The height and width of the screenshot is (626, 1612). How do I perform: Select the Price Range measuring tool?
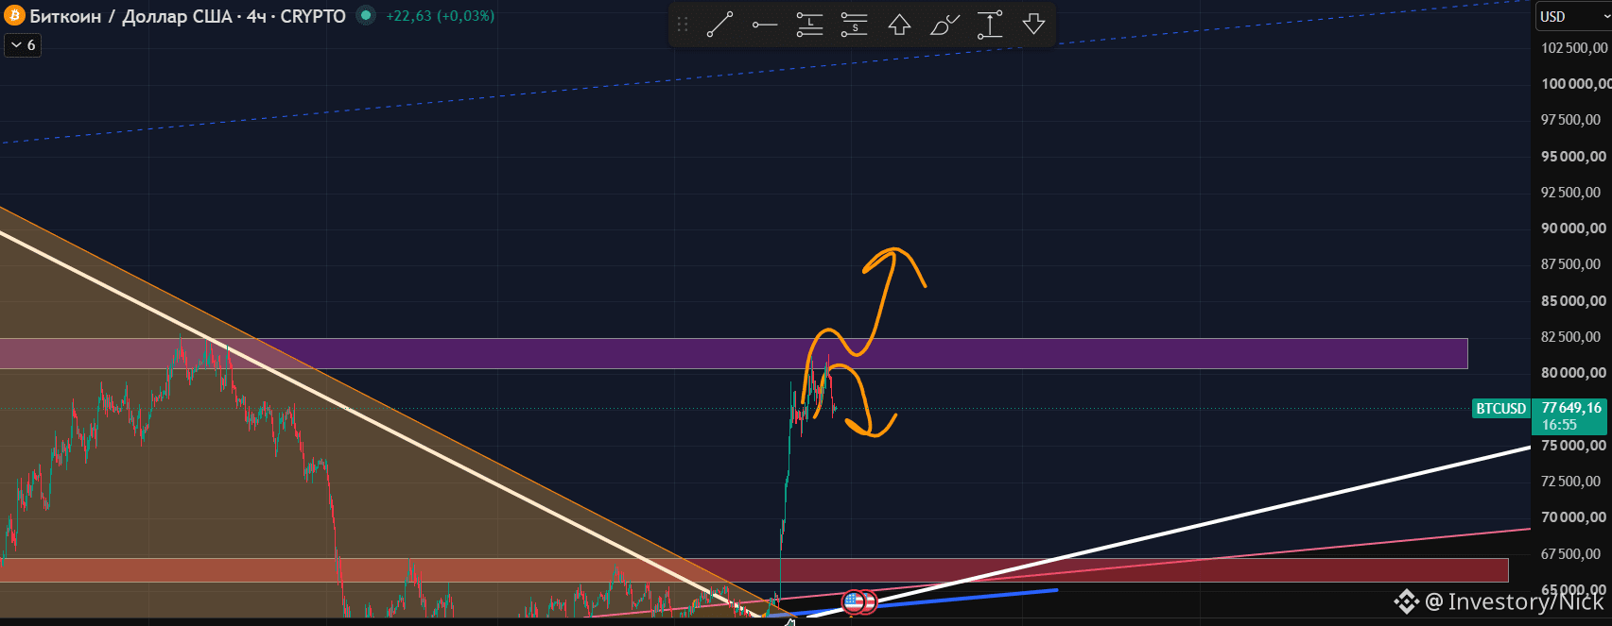[990, 25]
